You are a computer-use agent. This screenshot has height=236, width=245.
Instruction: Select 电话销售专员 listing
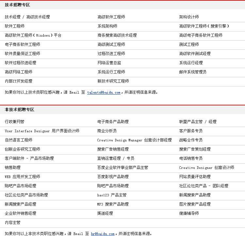191,158
